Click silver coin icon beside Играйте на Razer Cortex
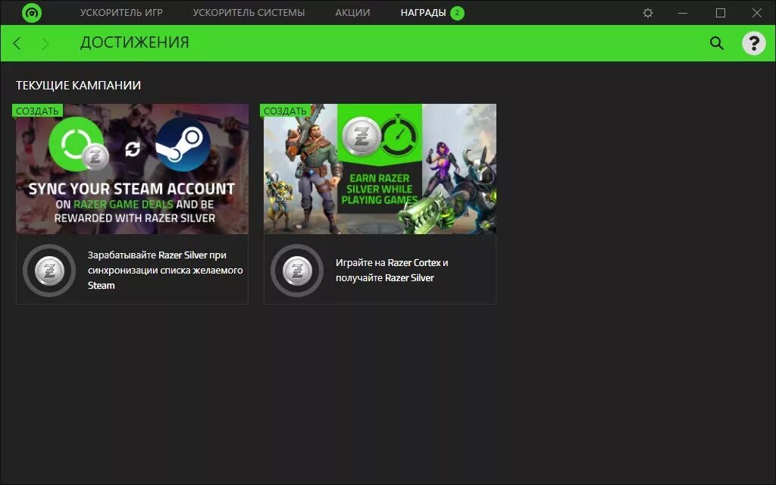The height and width of the screenshot is (485, 776). pos(297,271)
